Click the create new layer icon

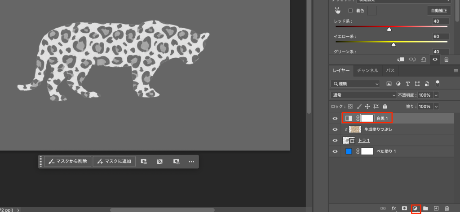pos(436,209)
